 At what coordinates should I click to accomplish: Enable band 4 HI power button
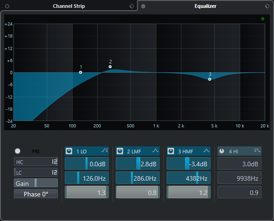click(222, 151)
